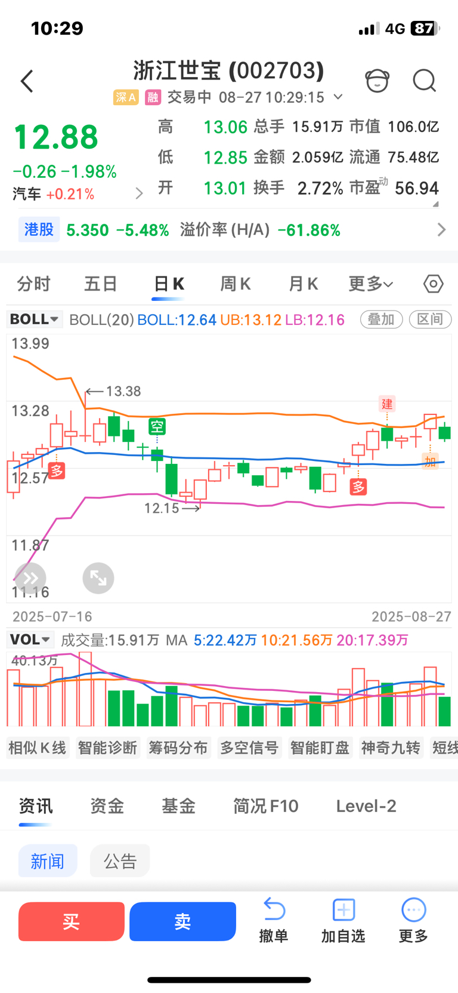Screen dimensions: 458x993
Task: Switch to 分时 chart tab
Action: [x=33, y=284]
